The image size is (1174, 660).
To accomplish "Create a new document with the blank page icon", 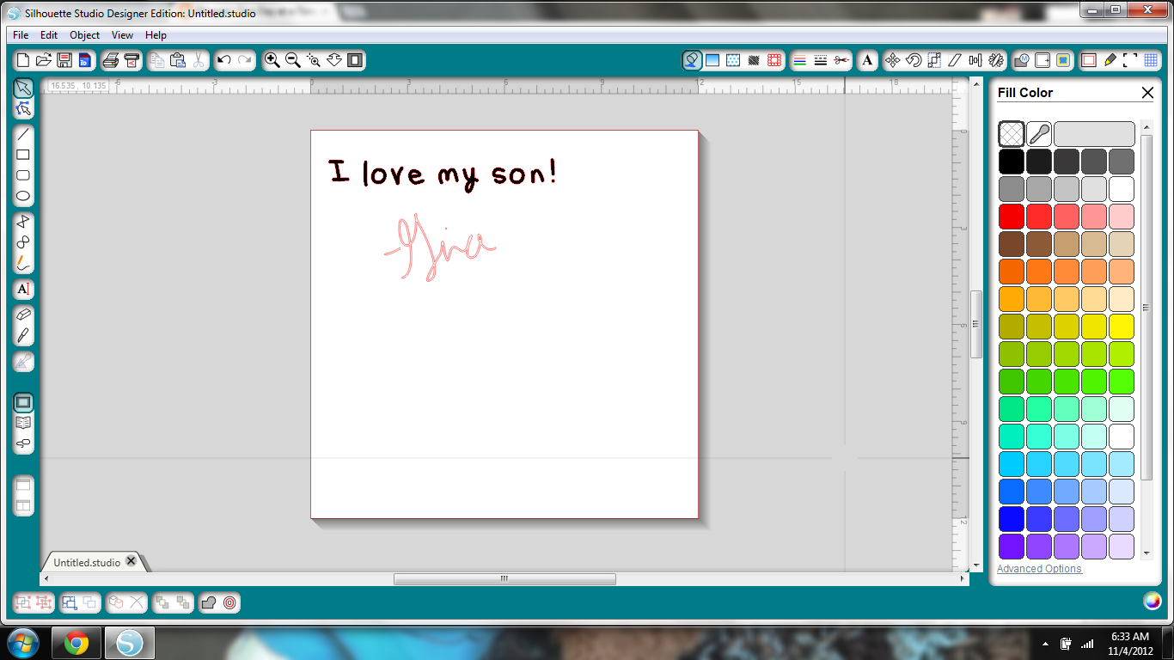I will (23, 60).
